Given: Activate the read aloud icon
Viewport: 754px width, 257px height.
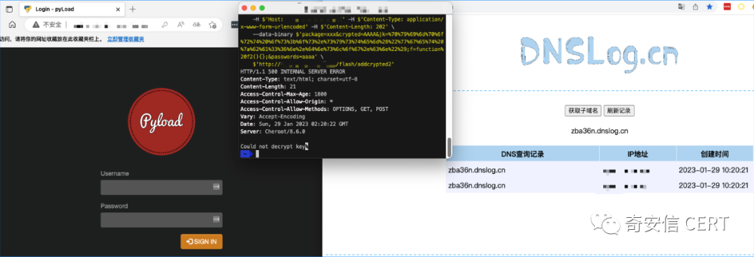Looking at the screenshot, I should pyautogui.click(x=180, y=24).
